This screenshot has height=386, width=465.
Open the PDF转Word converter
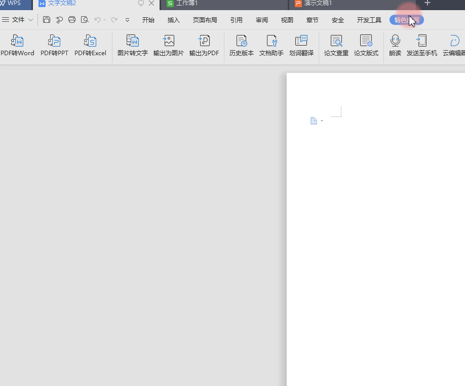(17, 46)
